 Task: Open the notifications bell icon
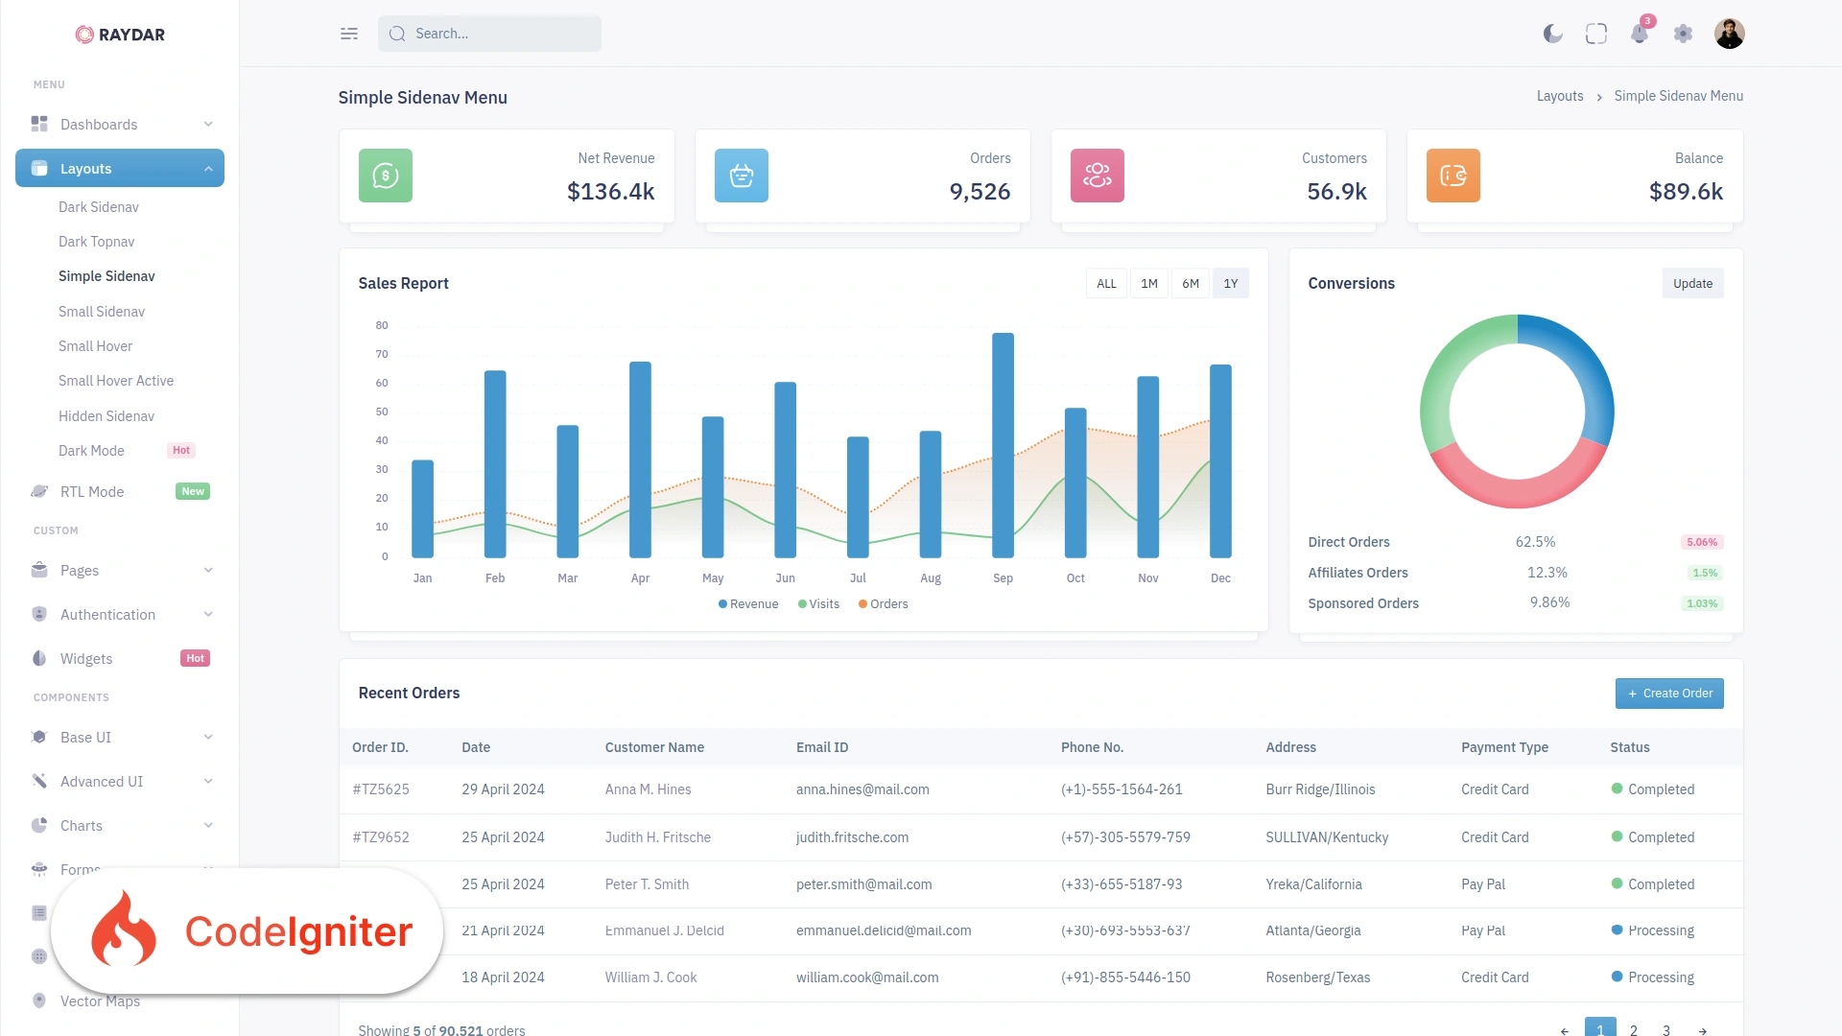pos(1640,34)
